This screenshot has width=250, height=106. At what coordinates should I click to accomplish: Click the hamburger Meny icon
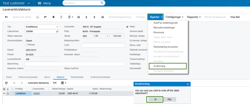click(39, 3)
